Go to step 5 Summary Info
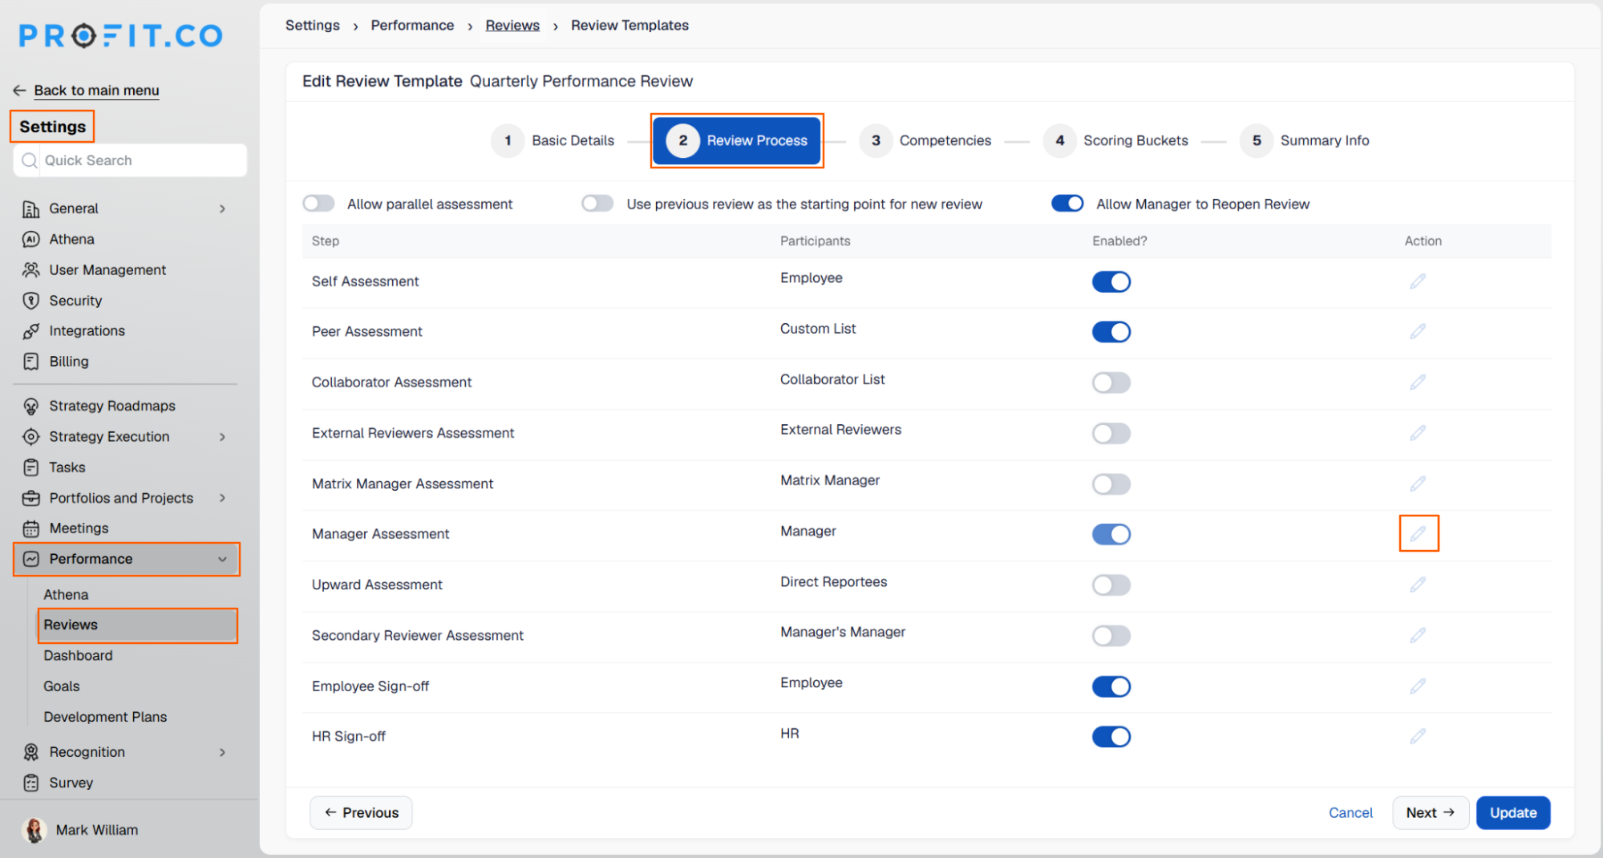 point(1305,140)
